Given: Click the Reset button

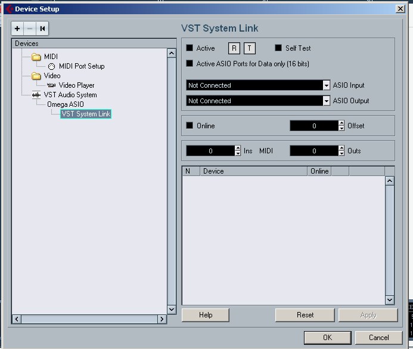Looking at the screenshot, I should [x=305, y=315].
